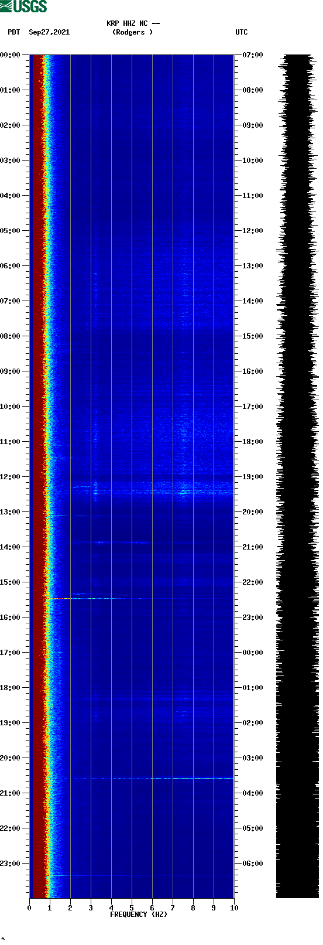
Task: Click the 03:00 UTC time label
Action: [253, 758]
